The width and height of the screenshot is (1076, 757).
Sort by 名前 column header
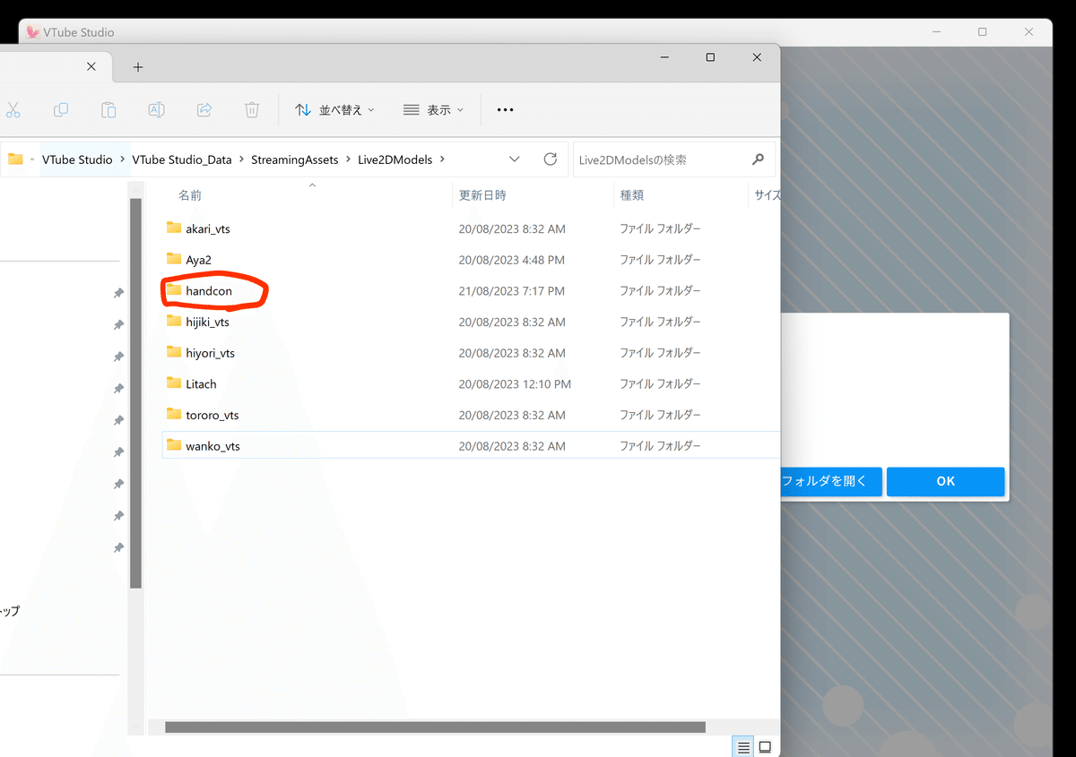point(190,195)
